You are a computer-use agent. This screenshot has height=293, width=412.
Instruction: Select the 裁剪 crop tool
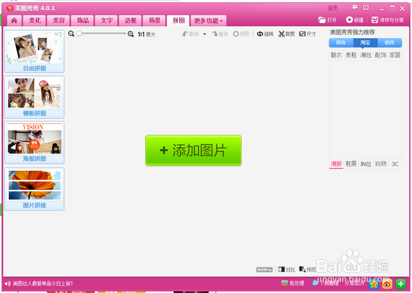click(286, 34)
